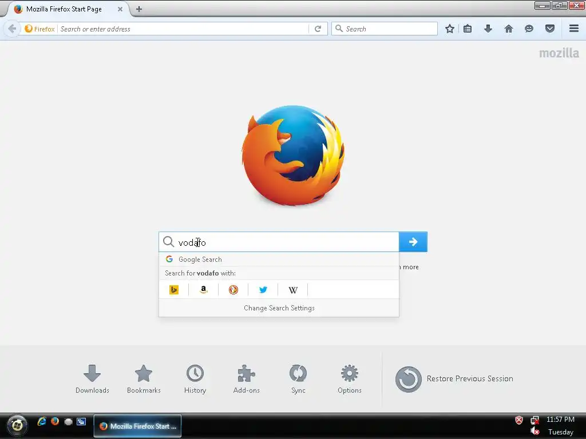Click the network status tray icon

(535, 420)
